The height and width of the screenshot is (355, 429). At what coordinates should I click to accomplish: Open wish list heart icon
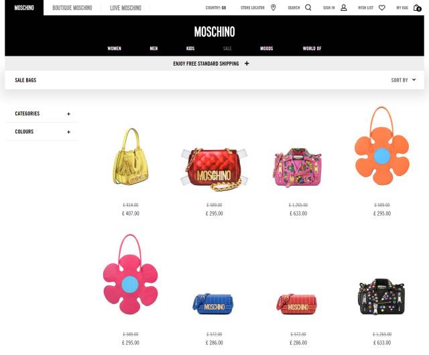[x=382, y=7]
